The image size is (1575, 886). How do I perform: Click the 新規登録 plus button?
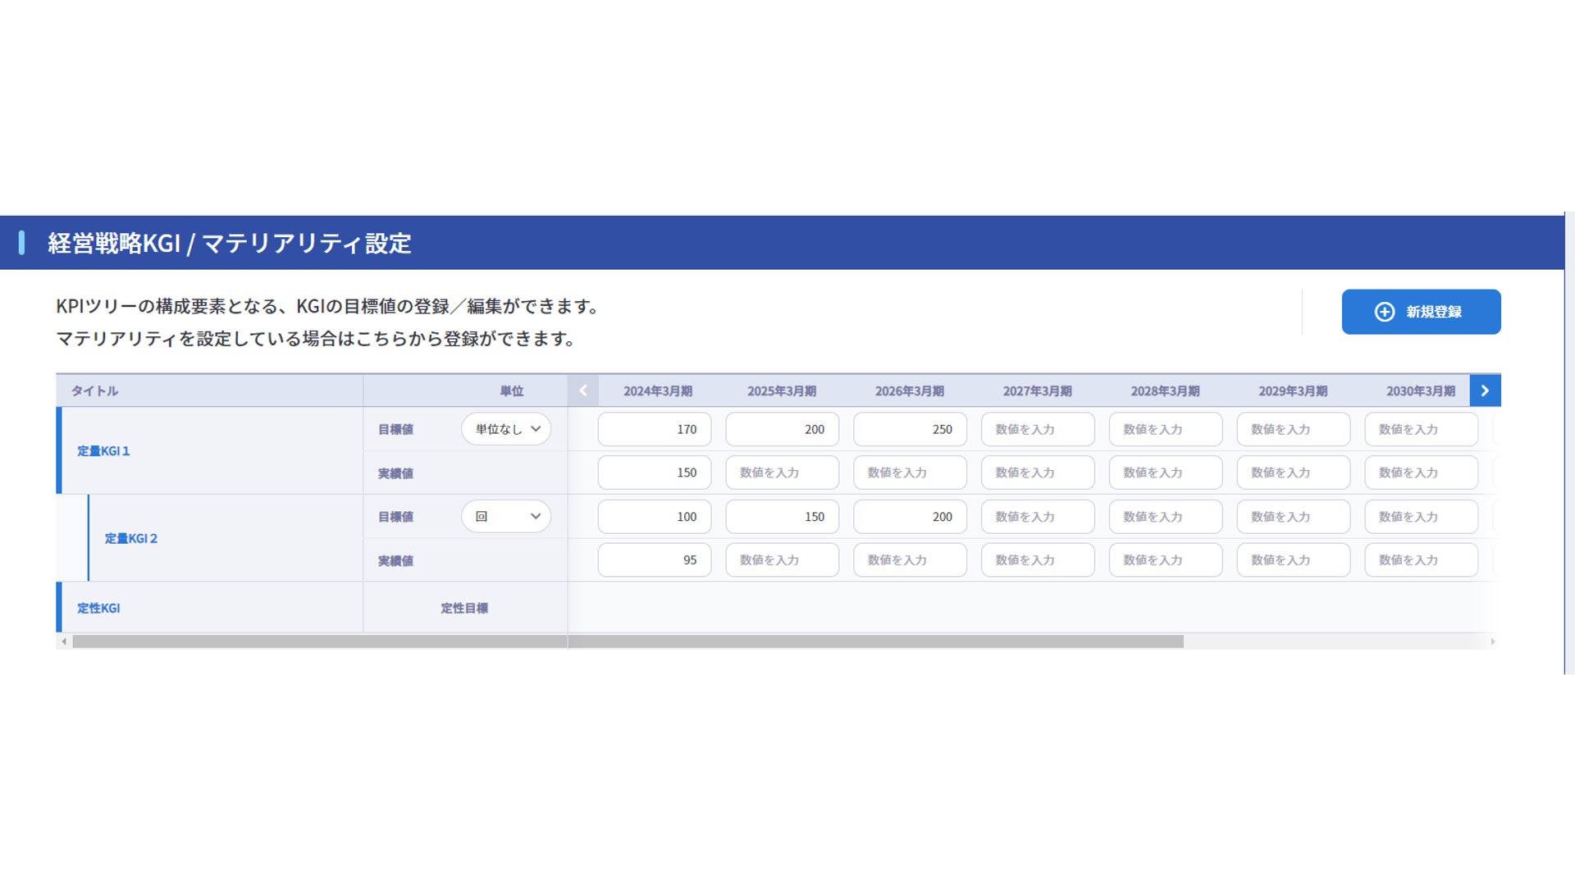point(1421,312)
